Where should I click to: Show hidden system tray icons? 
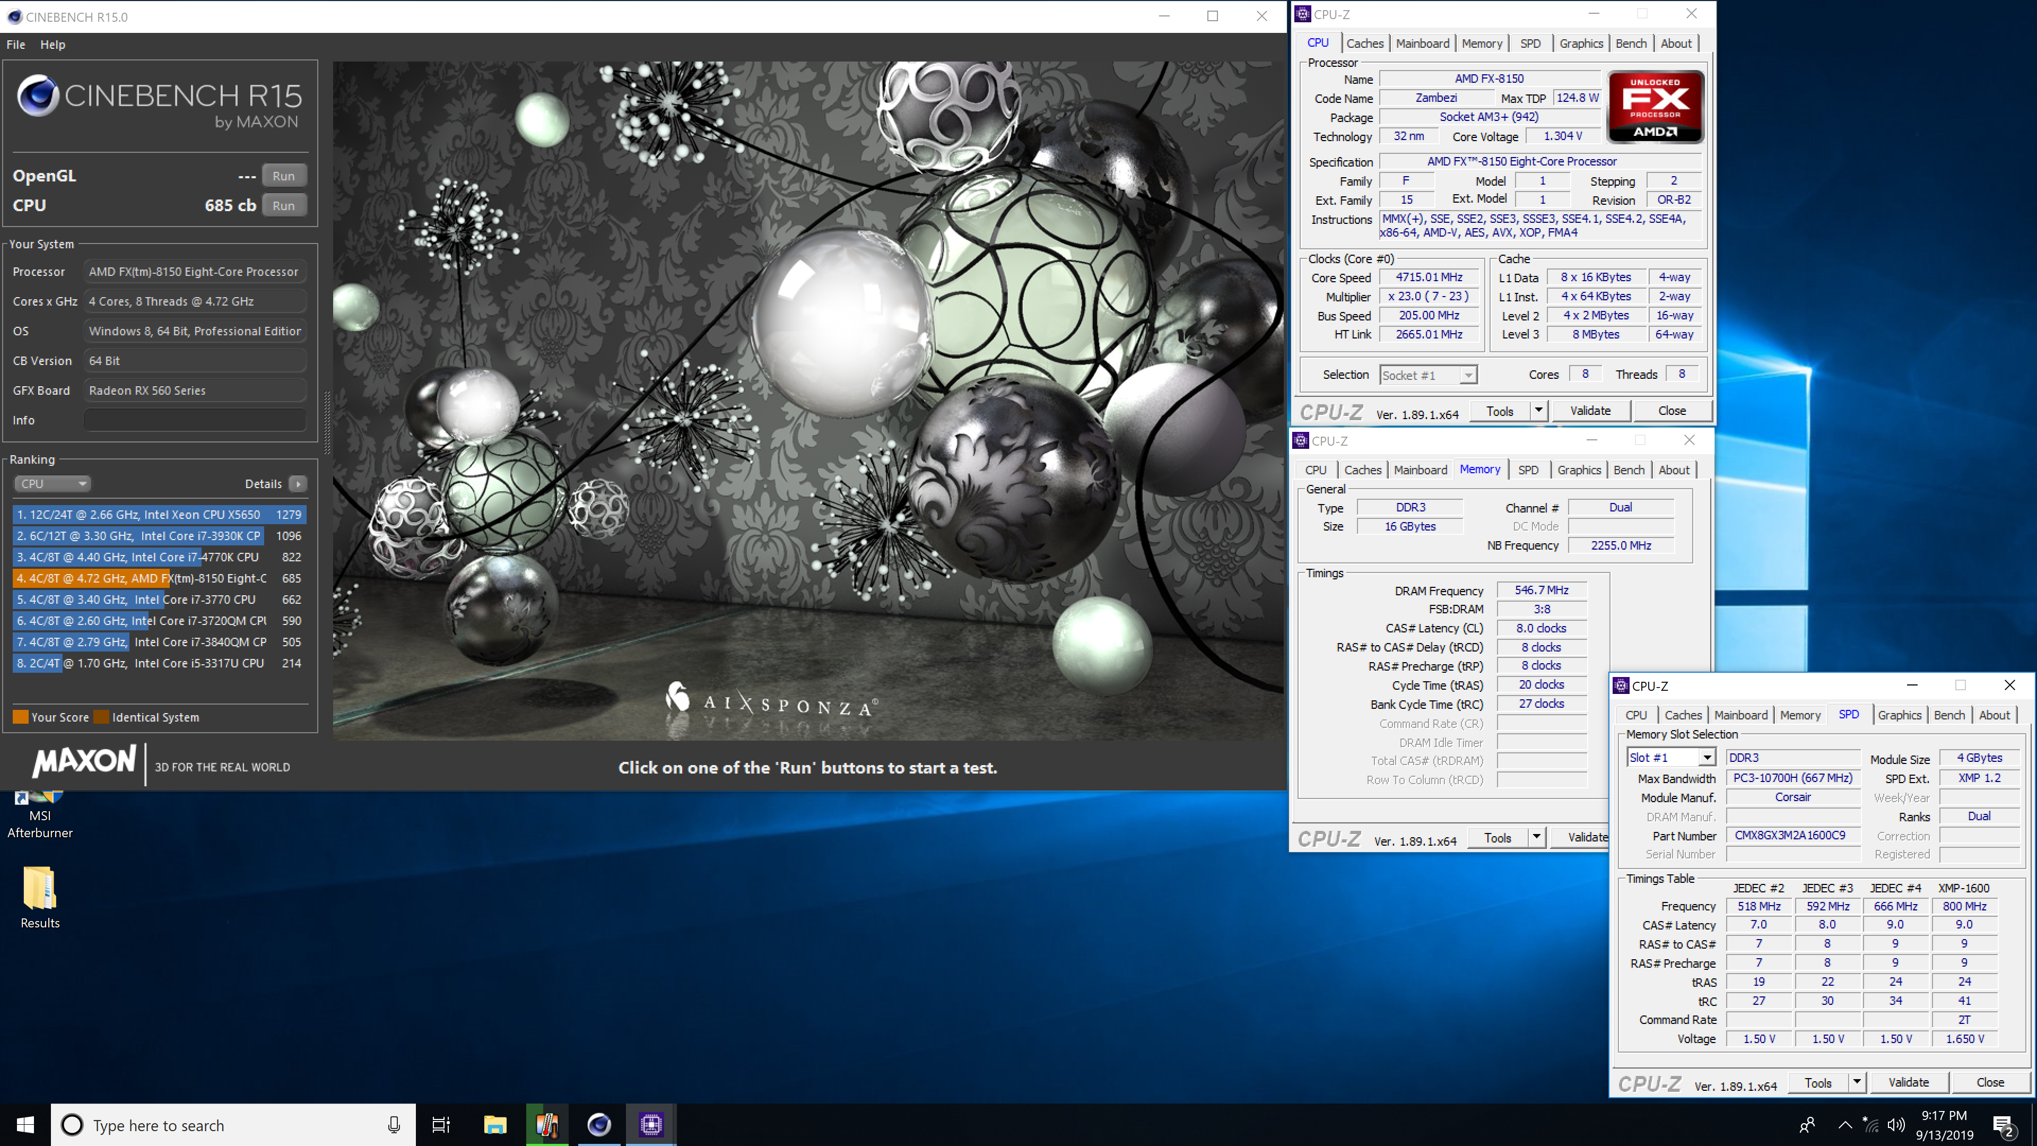tap(1845, 1125)
